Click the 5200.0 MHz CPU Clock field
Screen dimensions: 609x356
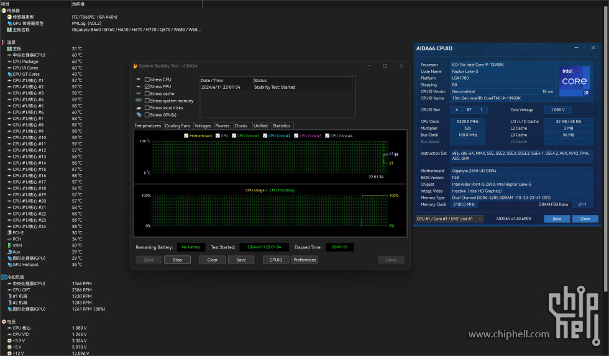[x=467, y=122]
